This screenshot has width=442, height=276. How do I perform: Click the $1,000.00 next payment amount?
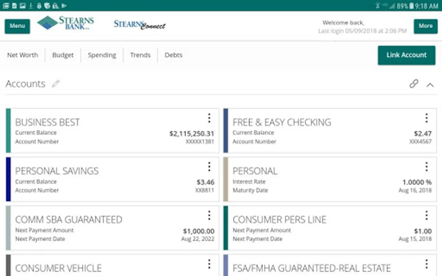pos(199,231)
